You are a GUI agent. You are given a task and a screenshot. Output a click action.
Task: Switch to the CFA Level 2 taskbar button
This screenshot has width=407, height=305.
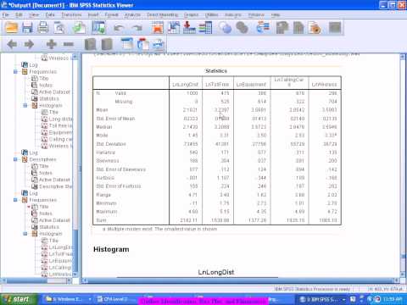point(116,299)
